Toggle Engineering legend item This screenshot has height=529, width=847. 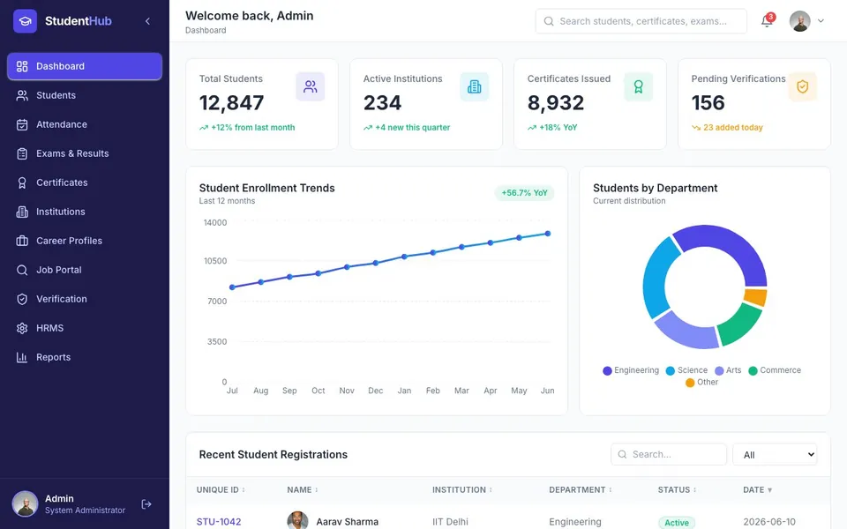pyautogui.click(x=631, y=370)
